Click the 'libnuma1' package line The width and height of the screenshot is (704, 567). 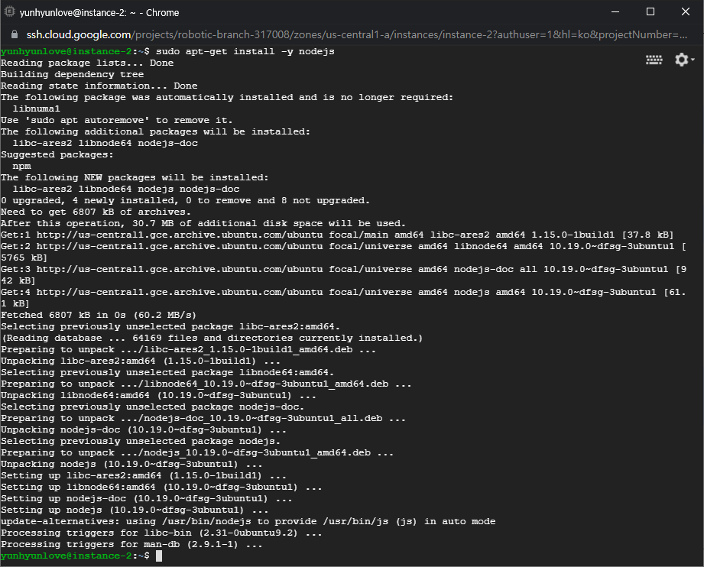[36, 109]
